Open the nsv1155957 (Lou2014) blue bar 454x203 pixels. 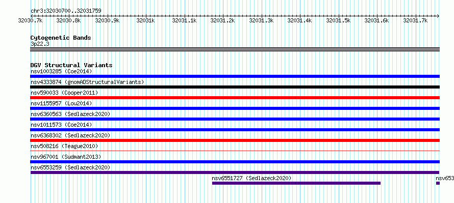coord(235,108)
